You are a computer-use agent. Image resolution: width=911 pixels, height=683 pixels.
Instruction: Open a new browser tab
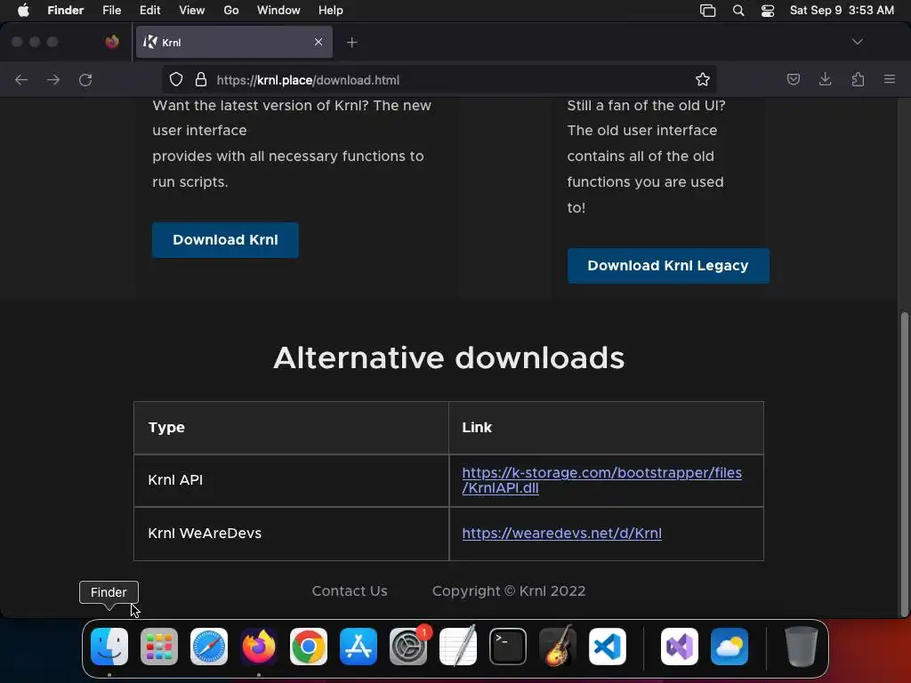click(x=351, y=43)
